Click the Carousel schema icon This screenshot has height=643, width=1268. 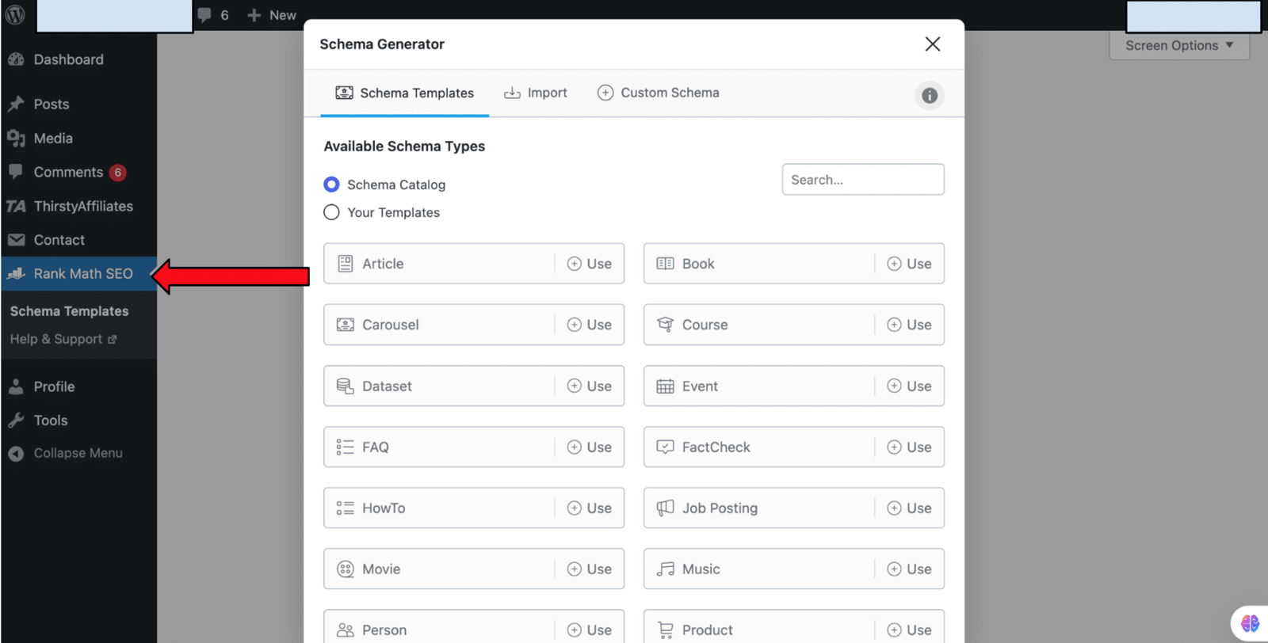point(346,325)
